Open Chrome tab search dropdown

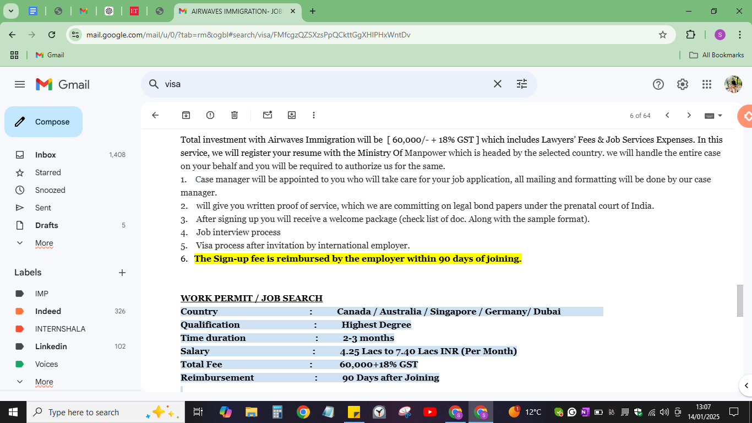pyautogui.click(x=10, y=11)
